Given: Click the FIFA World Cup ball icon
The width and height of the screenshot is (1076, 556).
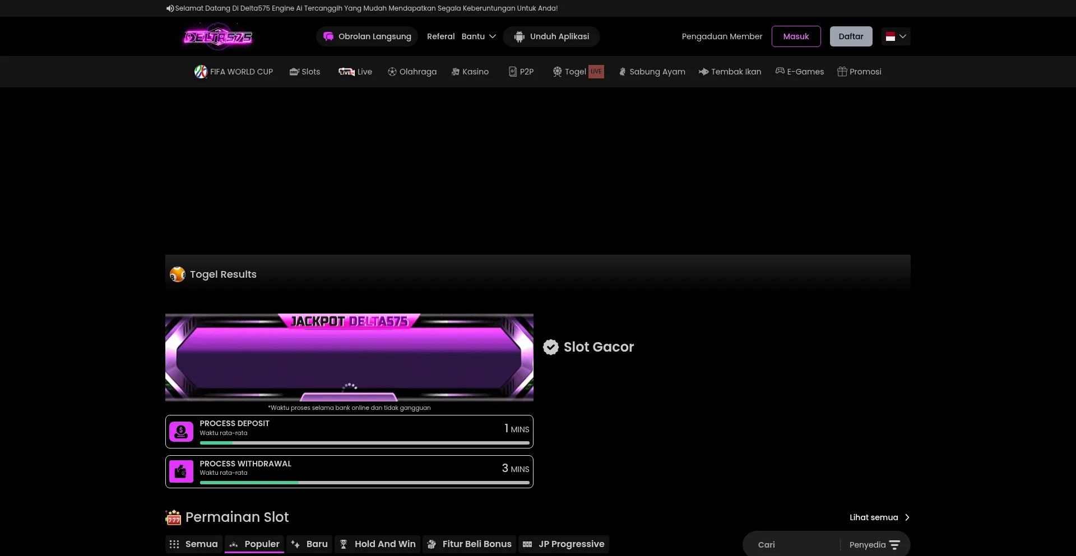Looking at the screenshot, I should point(201,72).
